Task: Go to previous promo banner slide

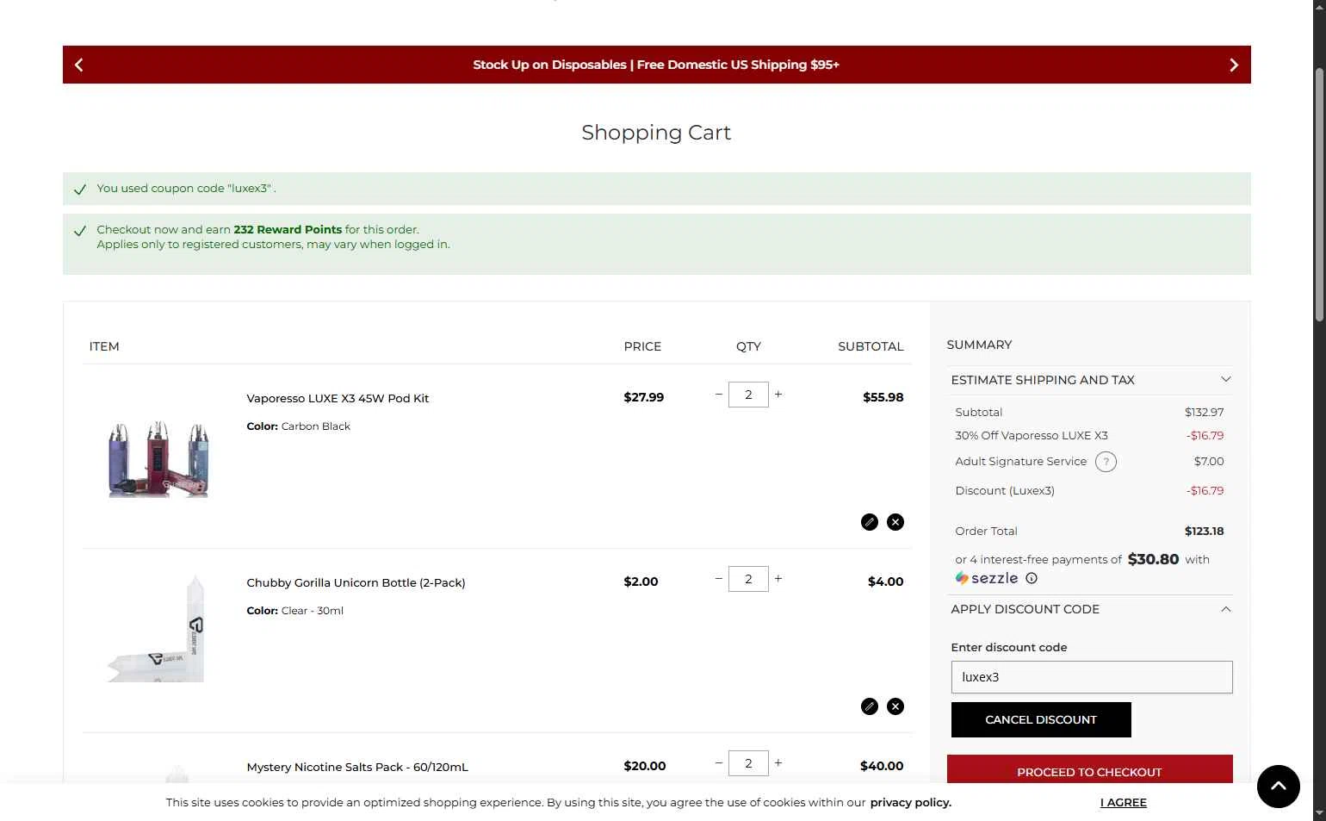Action: (79, 65)
